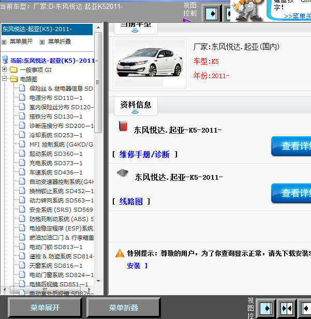Click document icon beside 起动系统 SD360-1

coord(22,153)
